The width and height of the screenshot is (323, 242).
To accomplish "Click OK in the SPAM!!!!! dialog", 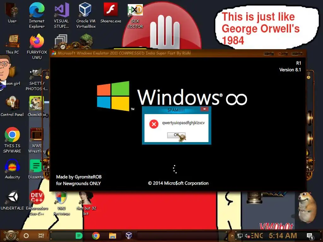I will pyautogui.click(x=176, y=135).
